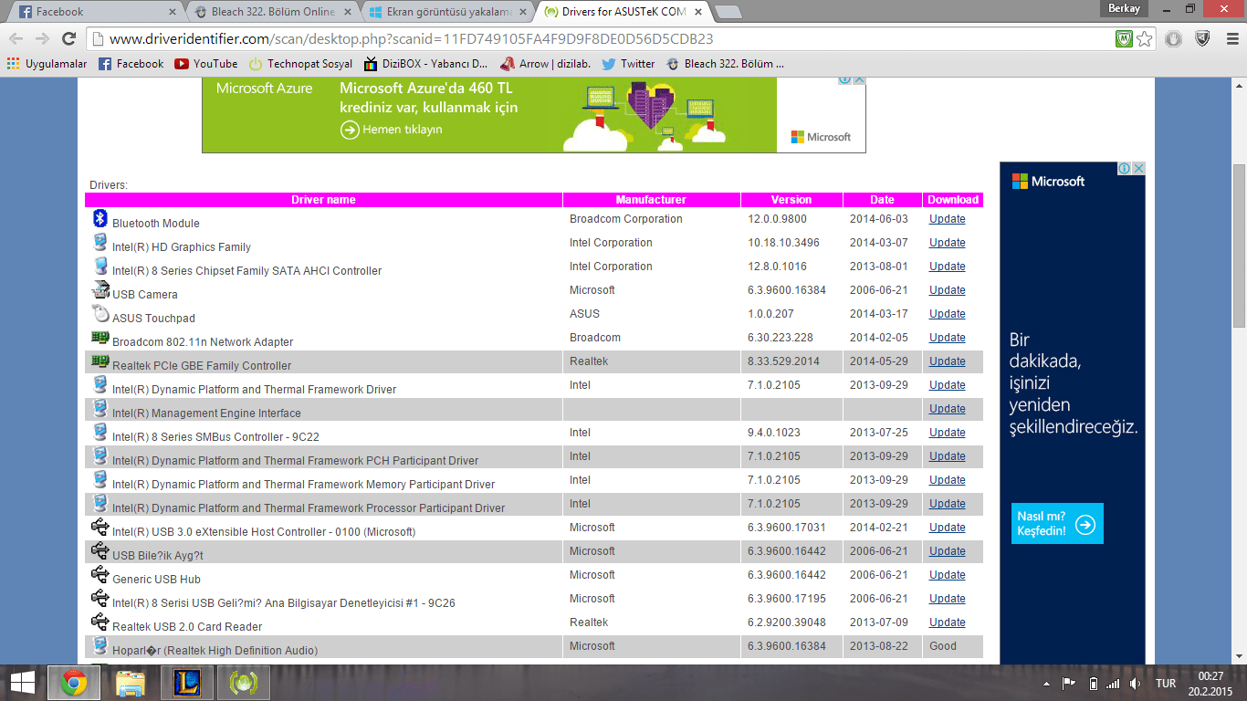Click the Driver name column header

323,200
